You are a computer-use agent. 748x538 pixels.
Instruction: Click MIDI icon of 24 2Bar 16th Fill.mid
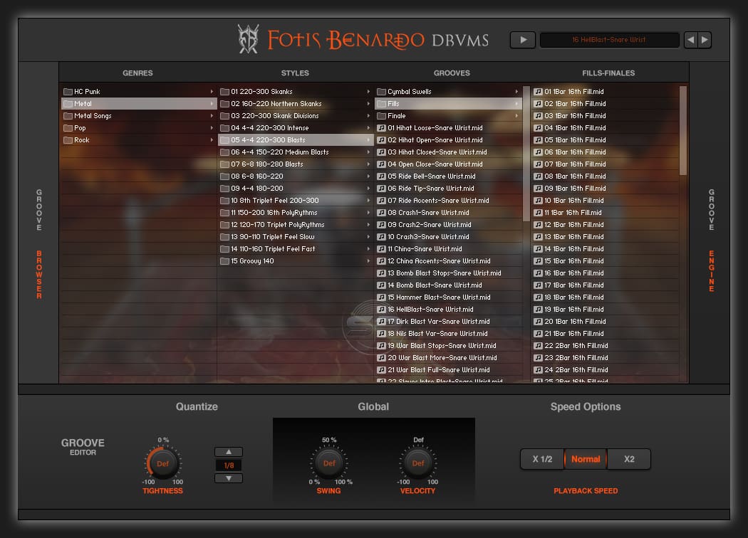coord(538,370)
